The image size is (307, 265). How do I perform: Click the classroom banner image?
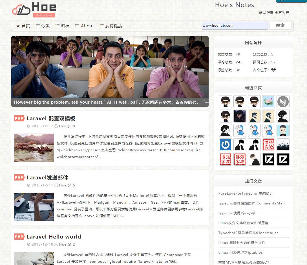(x=110, y=68)
